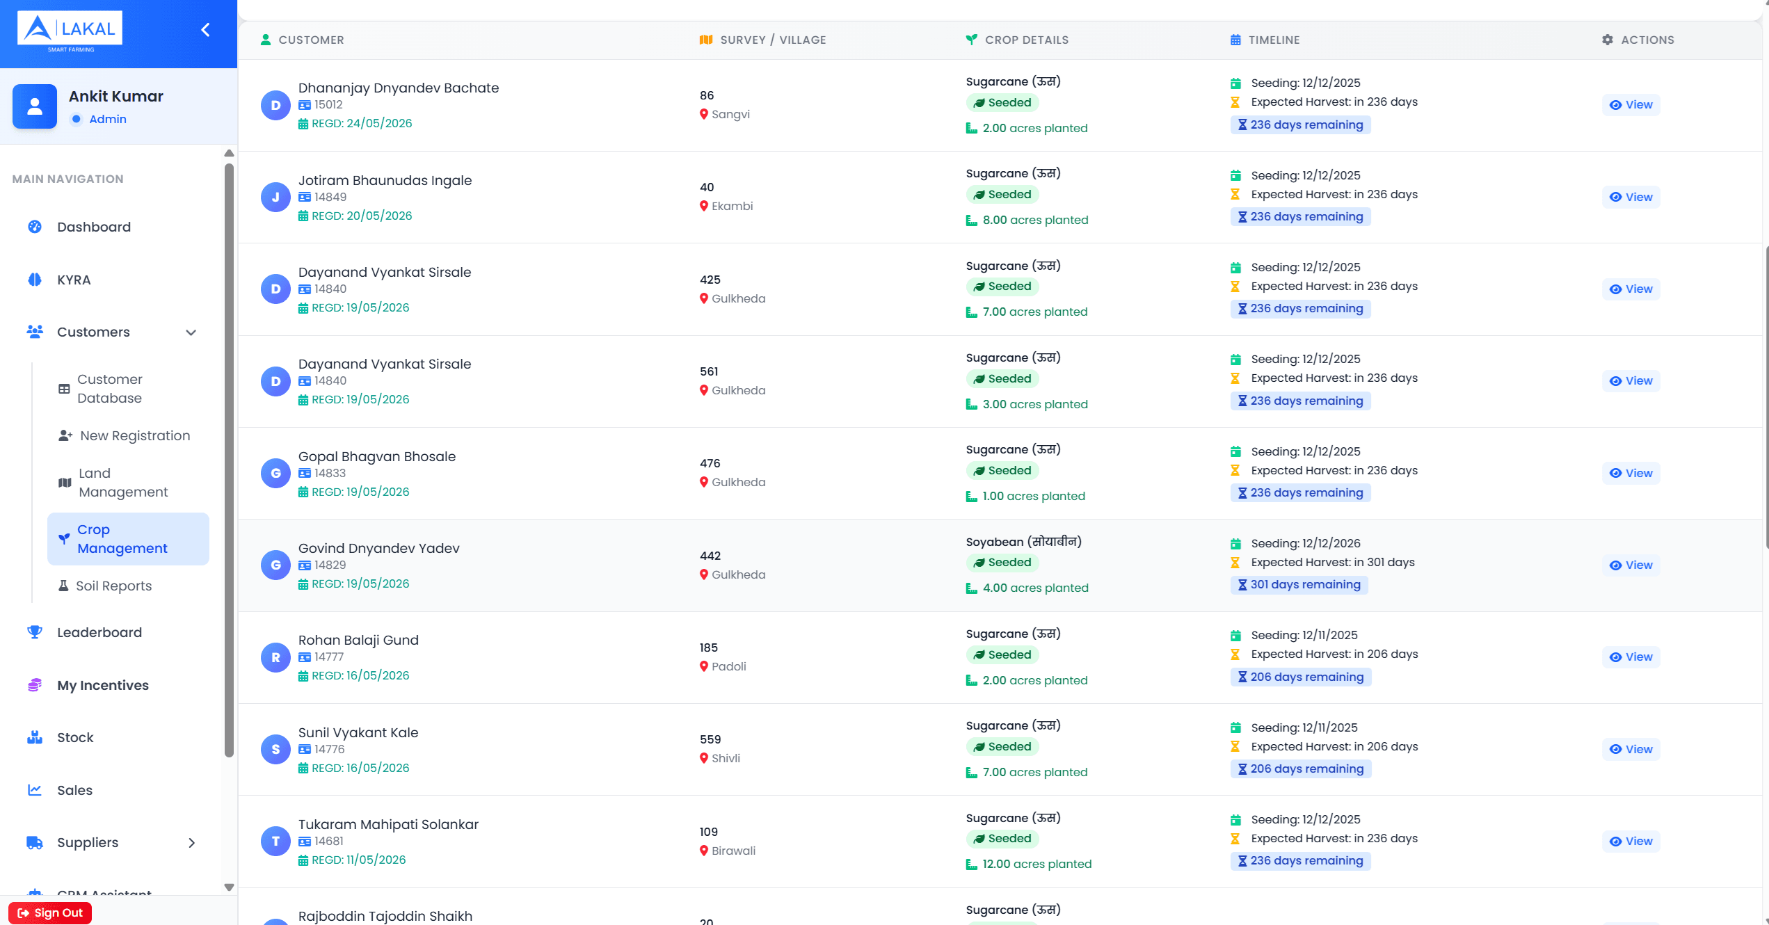Click sidebar scrollbar down arrow
Viewport: 1769px width, 925px height.
pyautogui.click(x=229, y=887)
